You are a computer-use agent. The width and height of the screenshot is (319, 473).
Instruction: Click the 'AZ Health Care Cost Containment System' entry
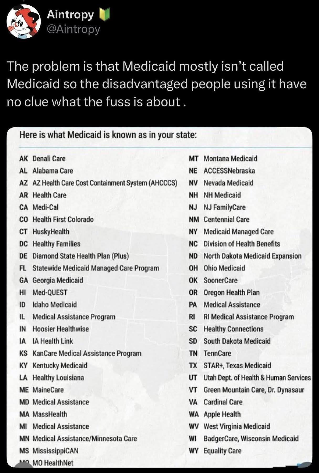98,183
